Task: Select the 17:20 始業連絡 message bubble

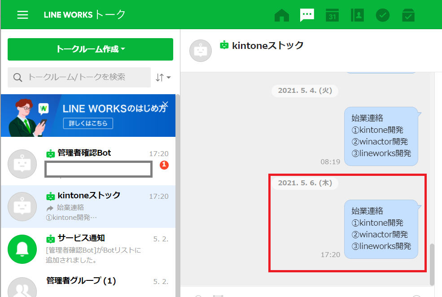Action: pos(381,229)
